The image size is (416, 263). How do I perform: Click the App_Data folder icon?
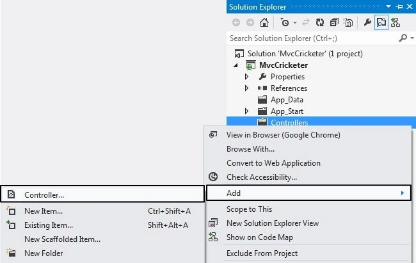coord(262,100)
